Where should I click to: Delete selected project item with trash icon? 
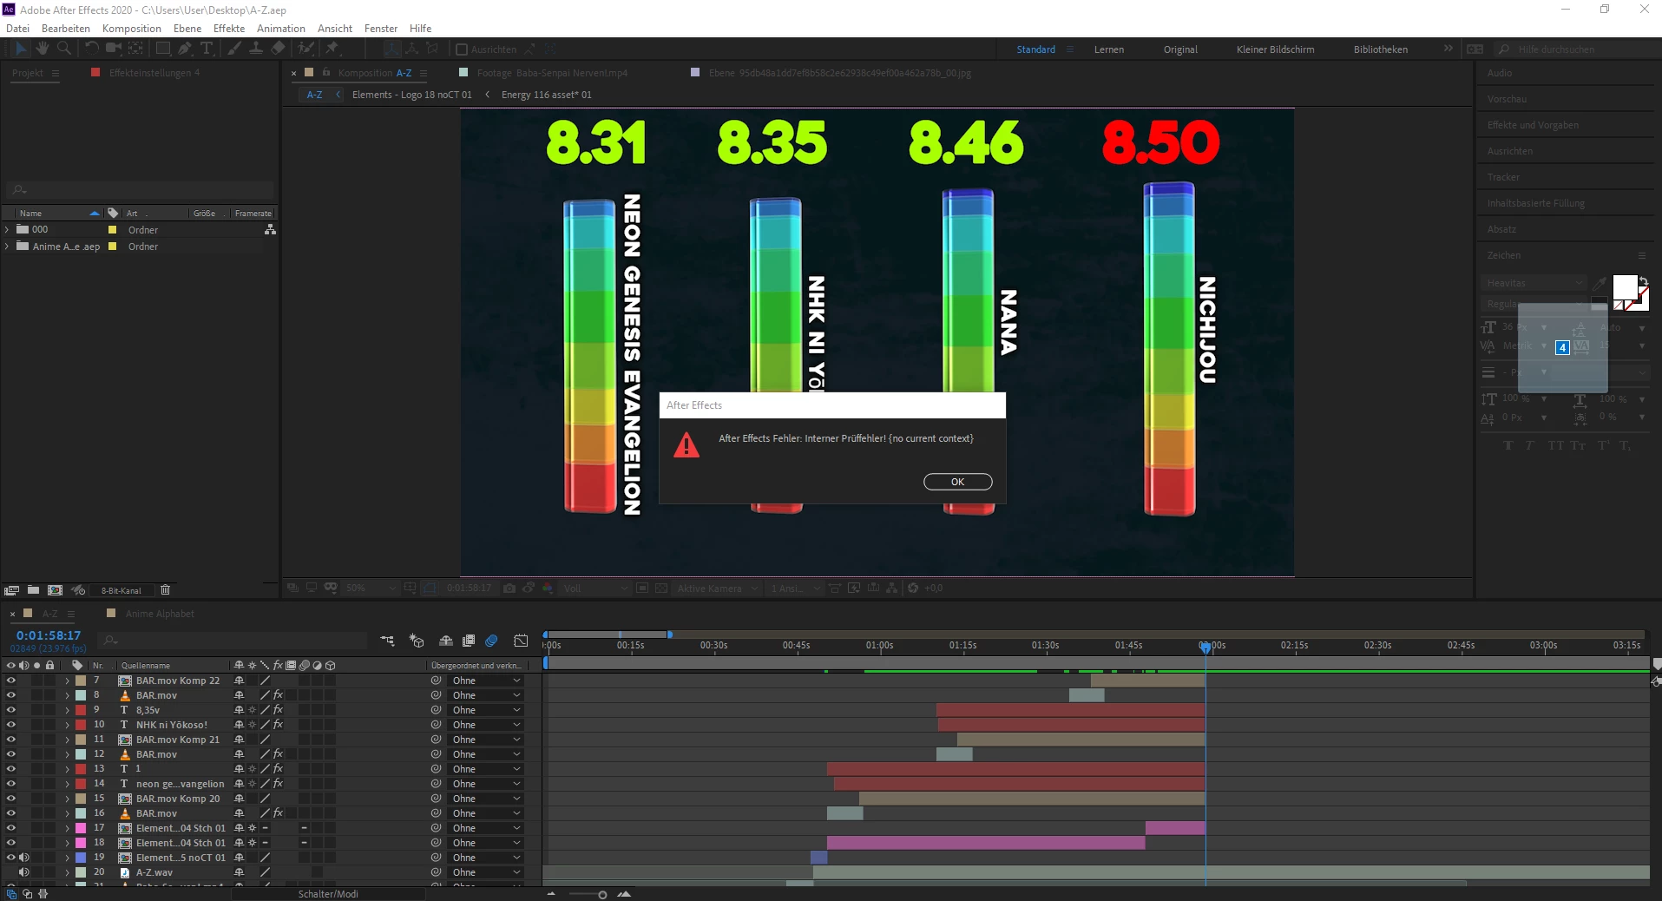(x=165, y=590)
